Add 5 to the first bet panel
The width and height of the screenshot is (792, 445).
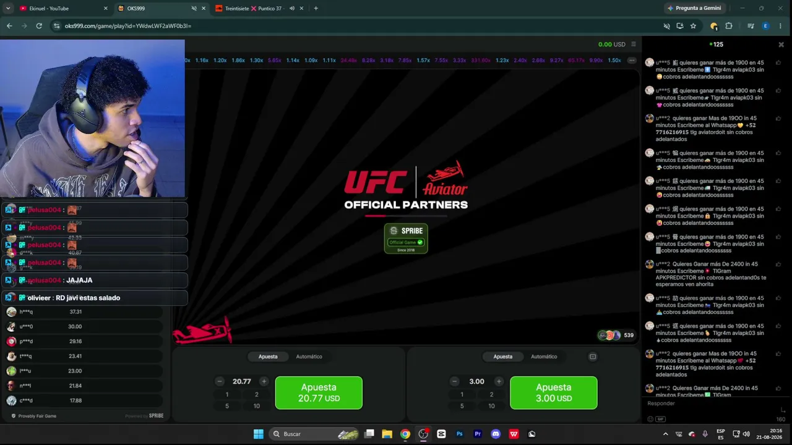click(x=227, y=406)
